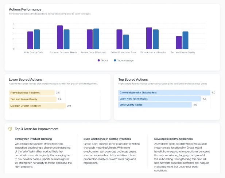Toggle the Grace series legend label
The width and height of the screenshot is (225, 178).
pos(104,60)
